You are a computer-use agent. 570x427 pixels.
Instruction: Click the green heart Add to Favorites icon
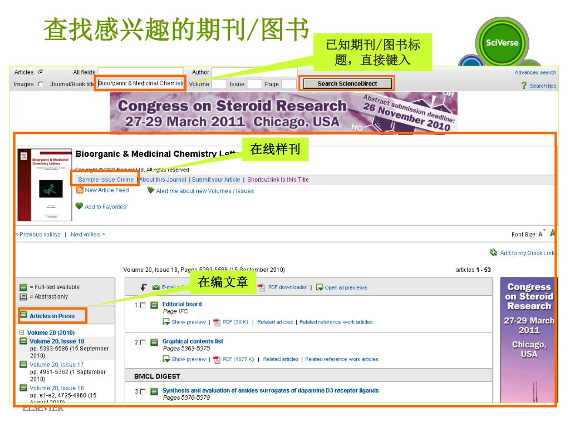[x=79, y=206]
